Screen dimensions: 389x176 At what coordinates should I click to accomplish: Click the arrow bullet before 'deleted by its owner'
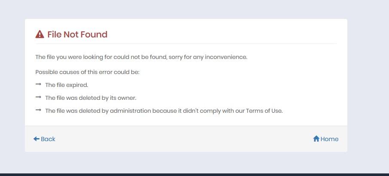[x=38, y=97]
